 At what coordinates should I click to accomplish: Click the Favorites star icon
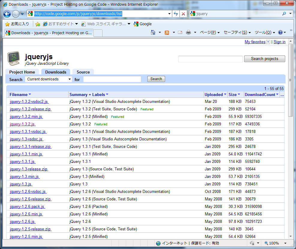coord(7,24)
